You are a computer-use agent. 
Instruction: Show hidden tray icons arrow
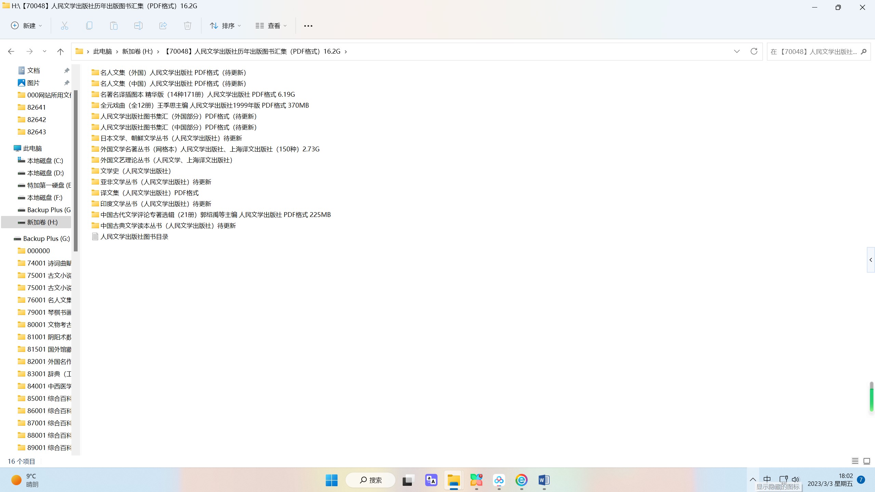(x=753, y=479)
